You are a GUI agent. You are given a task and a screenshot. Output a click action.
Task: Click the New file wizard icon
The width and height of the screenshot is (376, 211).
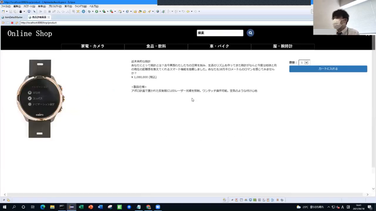(x=3, y=11)
